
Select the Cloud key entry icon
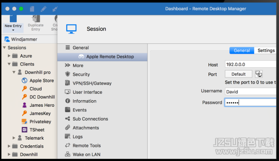(x=24, y=89)
